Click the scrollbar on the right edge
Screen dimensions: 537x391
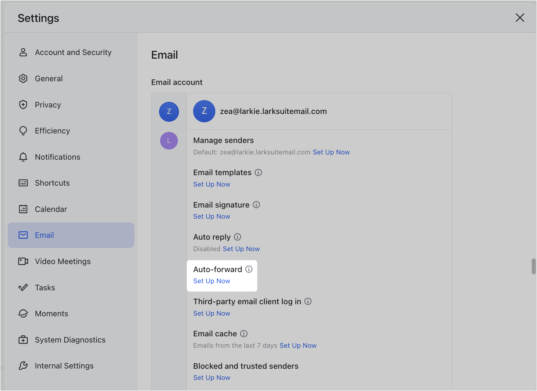coord(534,266)
